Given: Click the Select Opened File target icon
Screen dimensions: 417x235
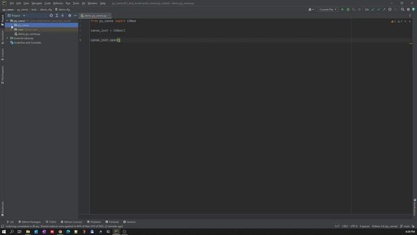Looking at the screenshot, I should [x=51, y=16].
